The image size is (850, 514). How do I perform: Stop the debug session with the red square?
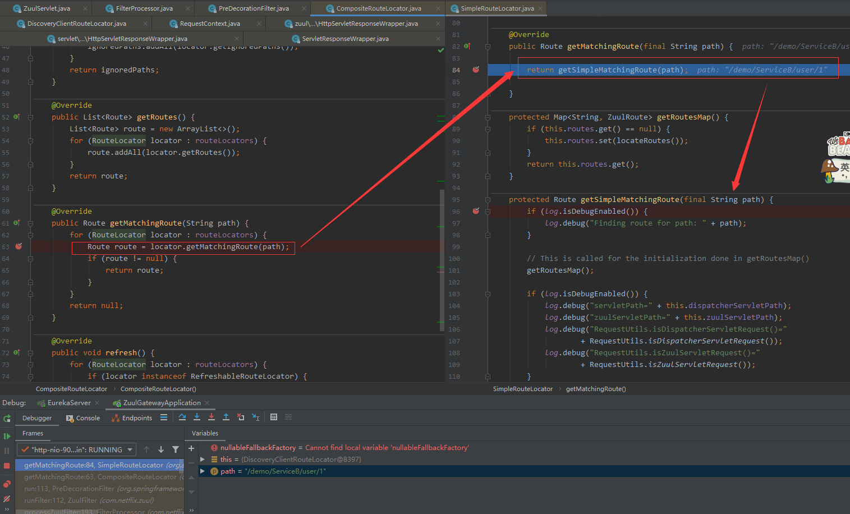pyautogui.click(x=7, y=466)
